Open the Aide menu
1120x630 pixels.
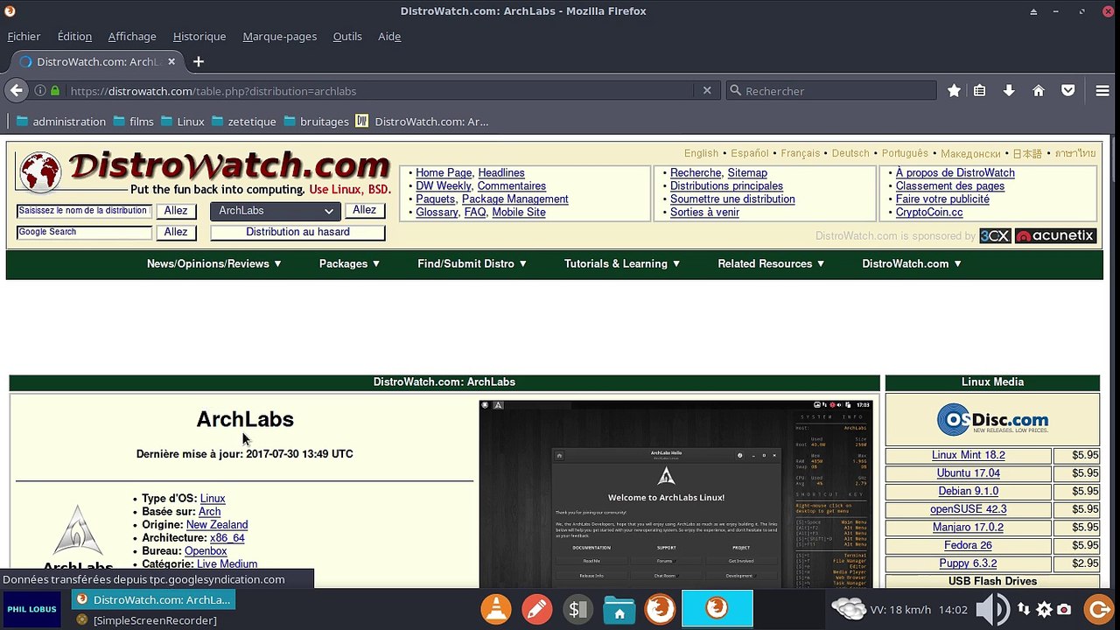389,36
